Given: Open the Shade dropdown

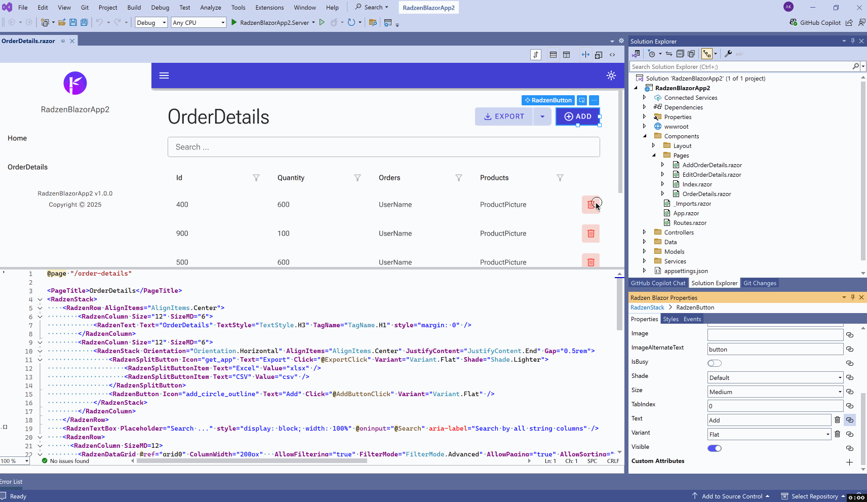Looking at the screenshot, I should [x=775, y=377].
